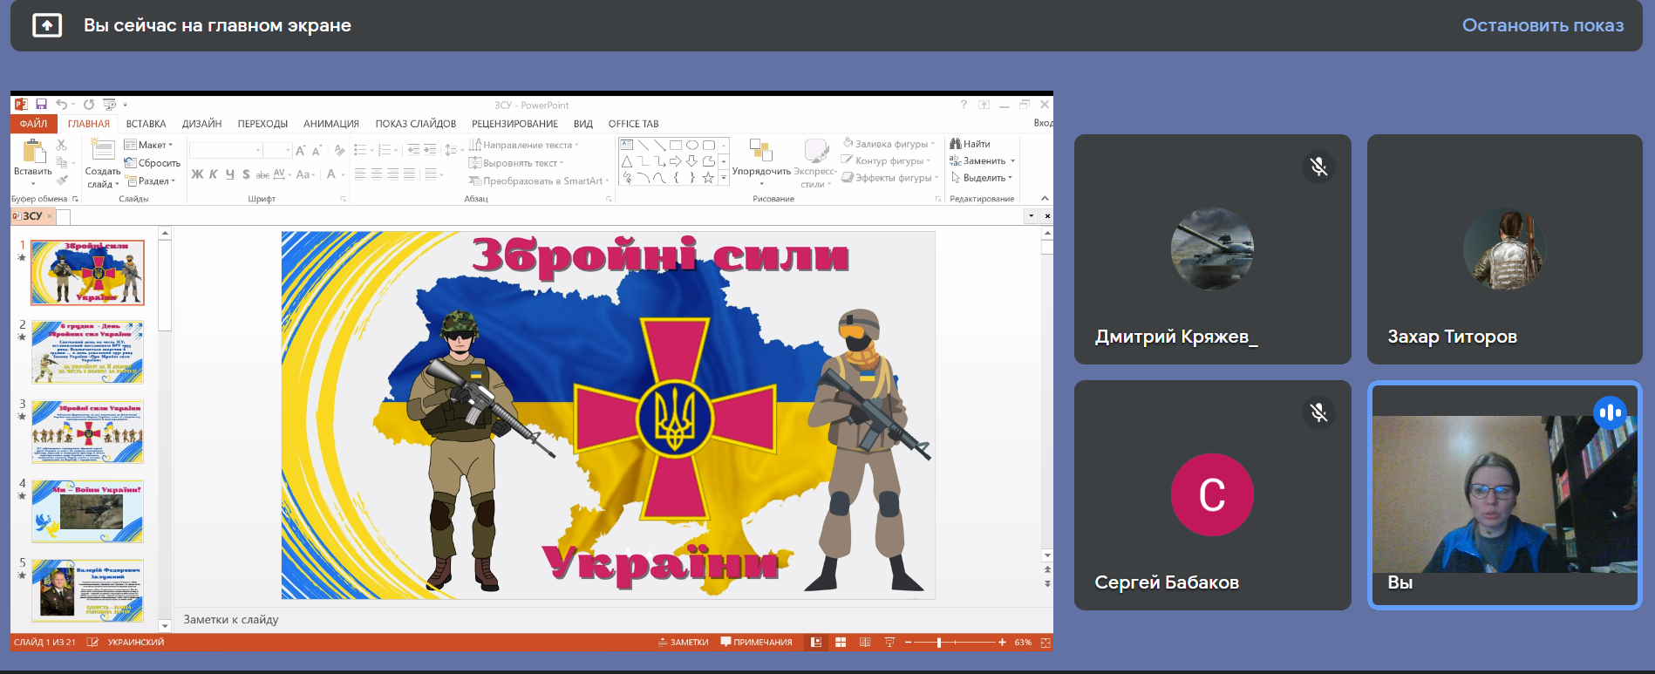Click the screen sharing icon in banner

click(x=47, y=25)
